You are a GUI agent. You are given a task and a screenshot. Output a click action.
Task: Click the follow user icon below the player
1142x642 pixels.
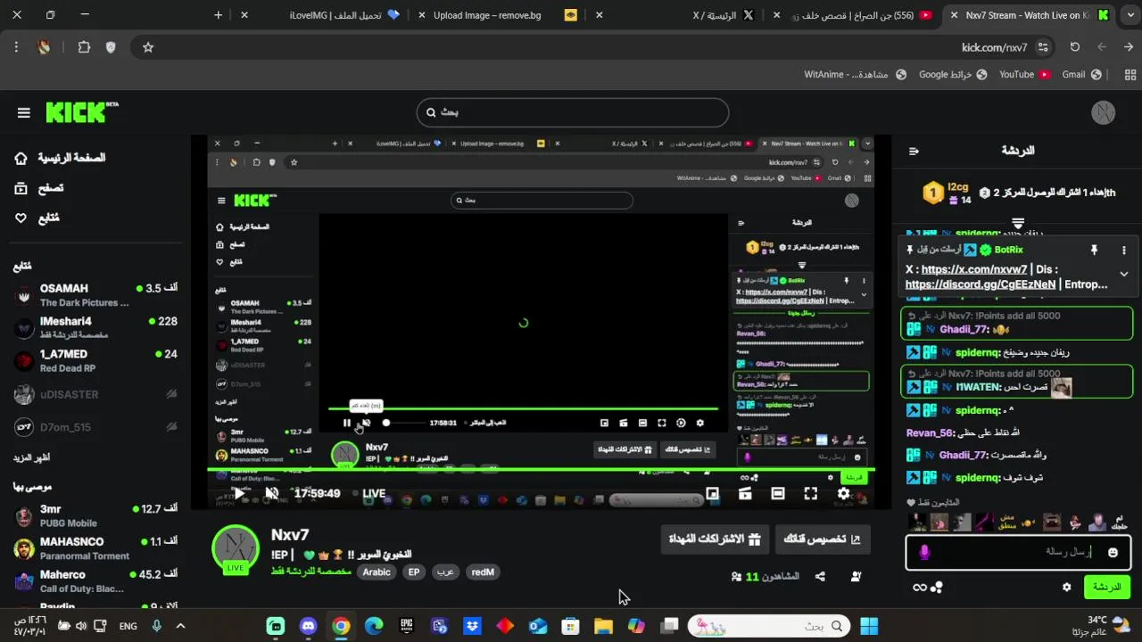coord(856,577)
